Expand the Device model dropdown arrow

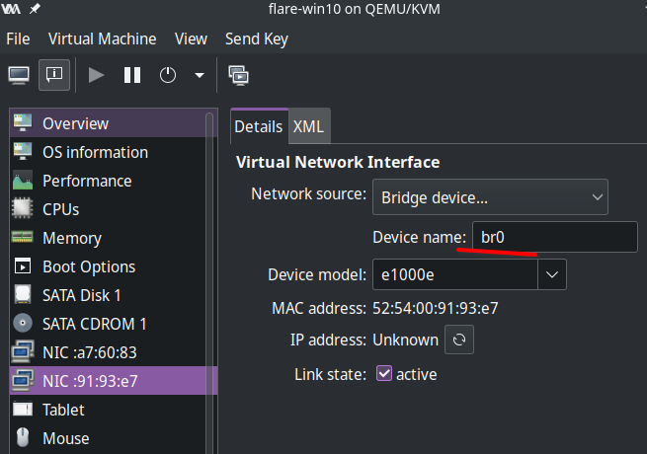click(551, 273)
